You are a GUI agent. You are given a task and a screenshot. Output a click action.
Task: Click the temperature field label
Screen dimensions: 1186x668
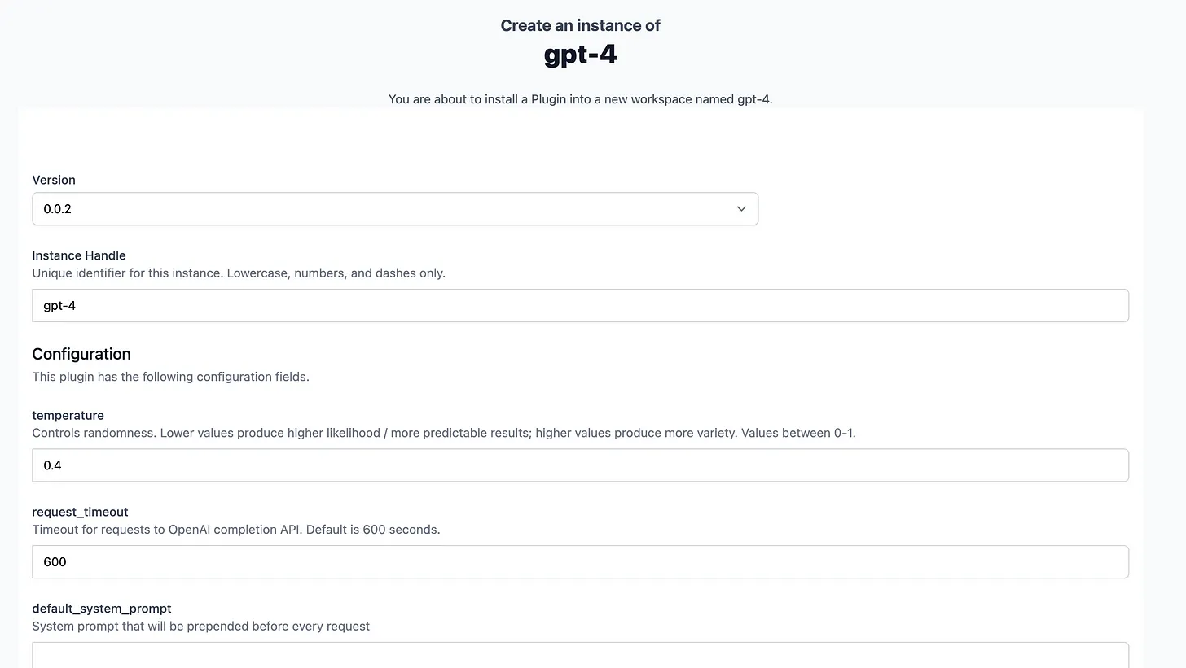coord(68,415)
